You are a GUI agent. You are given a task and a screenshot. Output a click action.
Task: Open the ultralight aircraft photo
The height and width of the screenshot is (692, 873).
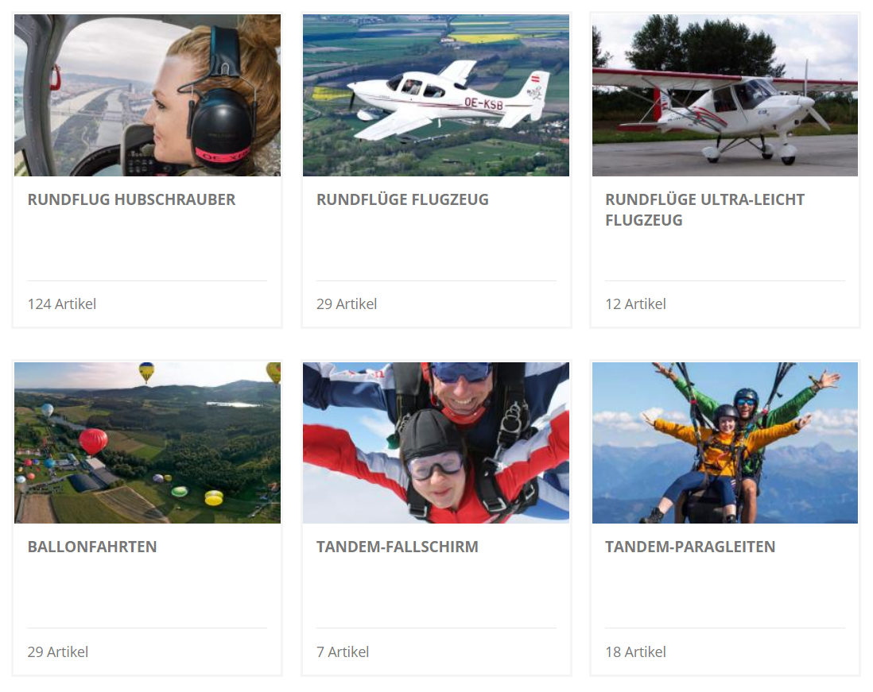click(x=725, y=95)
